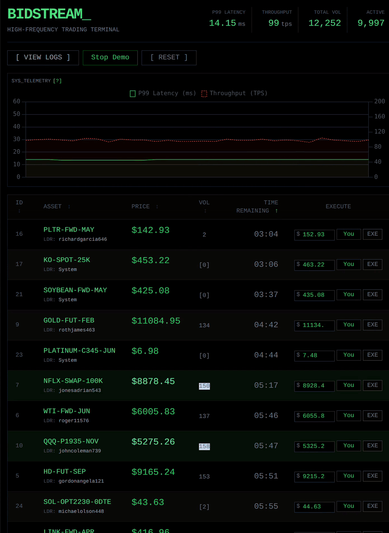Open the SYS_TELEMETRY [?] help icon
This screenshot has height=533, width=389.
[x=58, y=81]
